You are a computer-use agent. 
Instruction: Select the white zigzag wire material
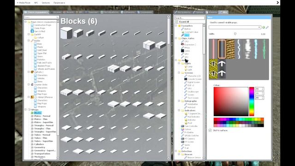click(239, 49)
